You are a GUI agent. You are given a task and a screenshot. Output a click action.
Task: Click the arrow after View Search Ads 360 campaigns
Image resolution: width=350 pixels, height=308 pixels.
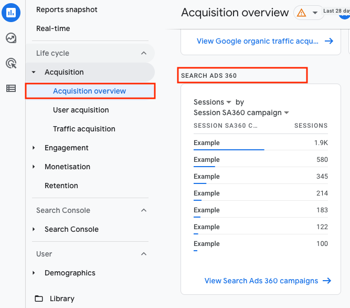pos(327,281)
